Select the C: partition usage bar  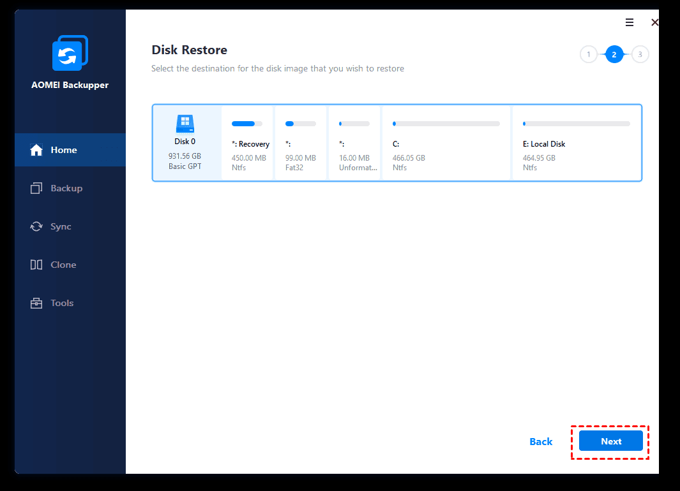[446, 124]
